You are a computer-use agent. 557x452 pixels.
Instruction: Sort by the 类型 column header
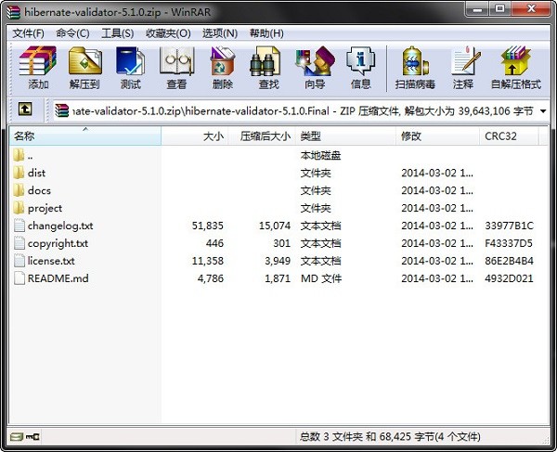click(346, 136)
